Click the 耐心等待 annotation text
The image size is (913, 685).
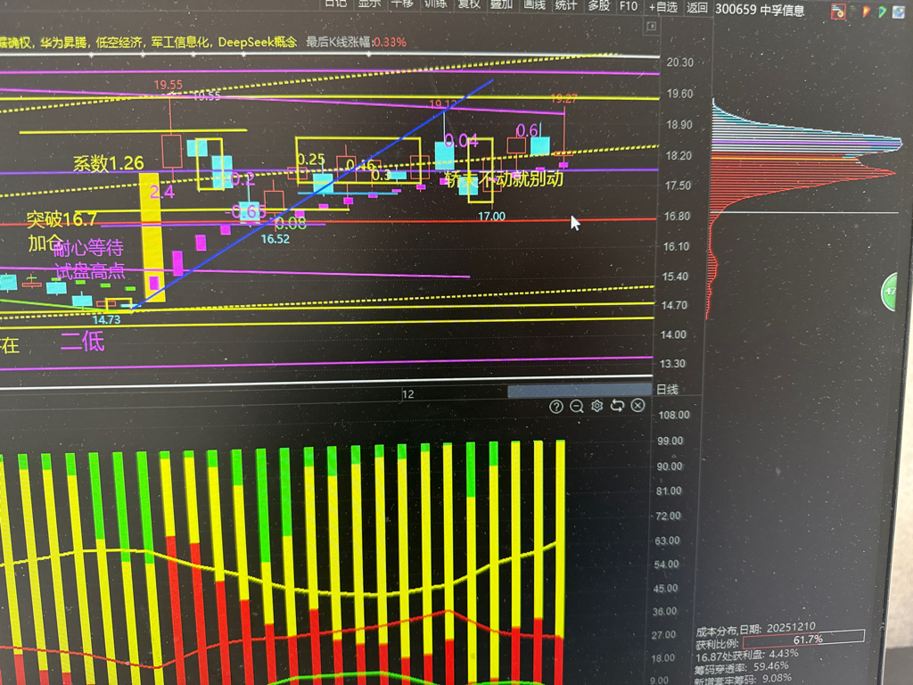click(x=88, y=249)
